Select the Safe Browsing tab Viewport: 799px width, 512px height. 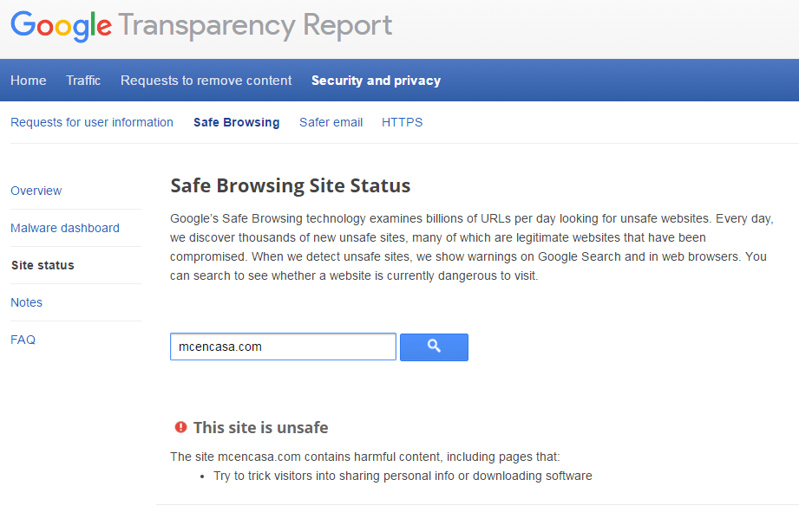(x=236, y=122)
